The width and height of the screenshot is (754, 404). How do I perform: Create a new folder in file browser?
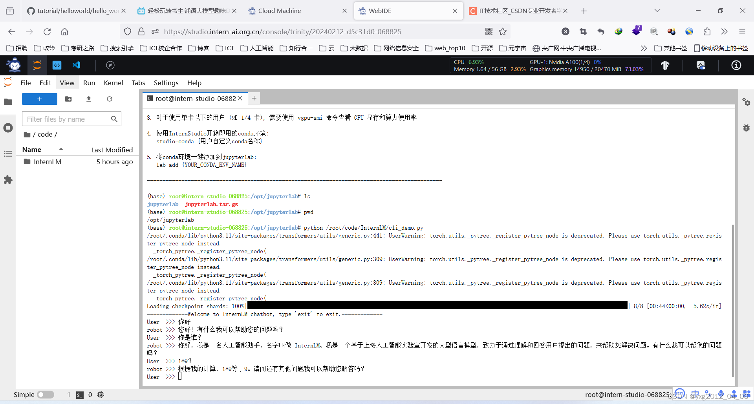click(68, 99)
